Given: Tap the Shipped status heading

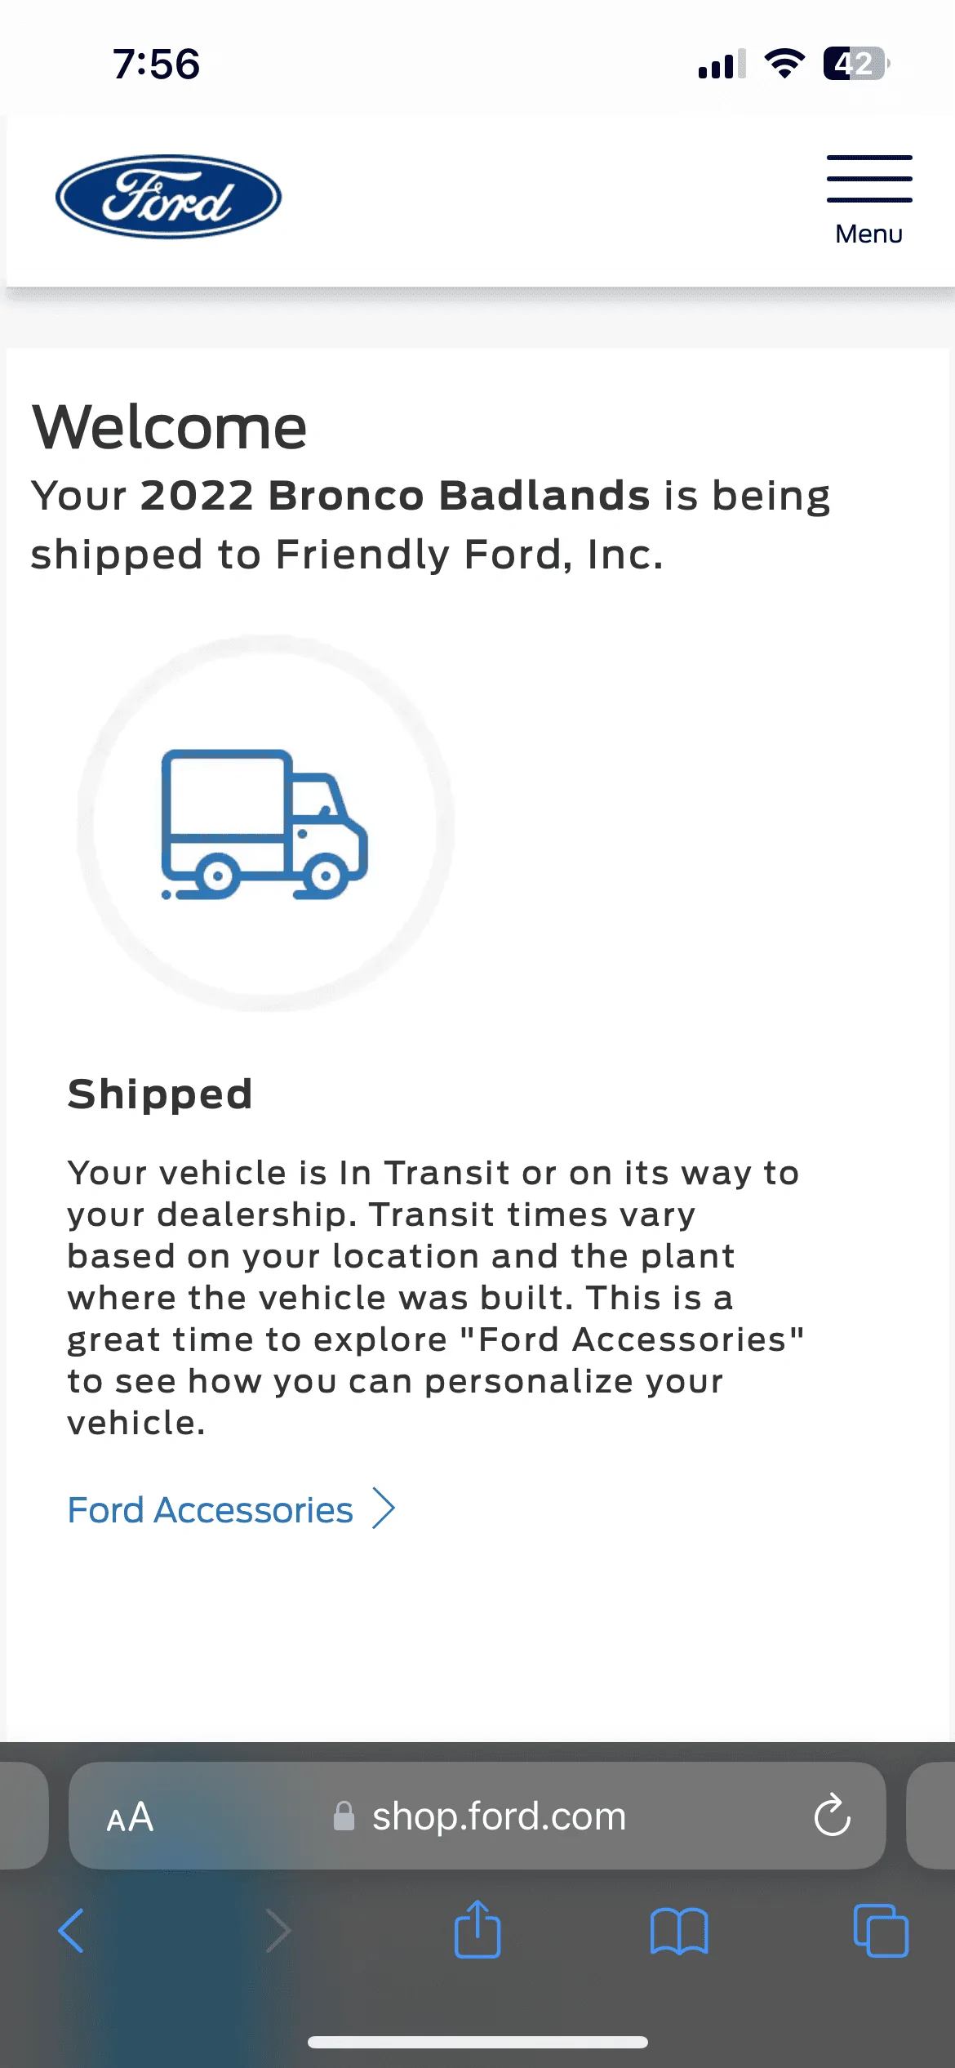Looking at the screenshot, I should (160, 1094).
